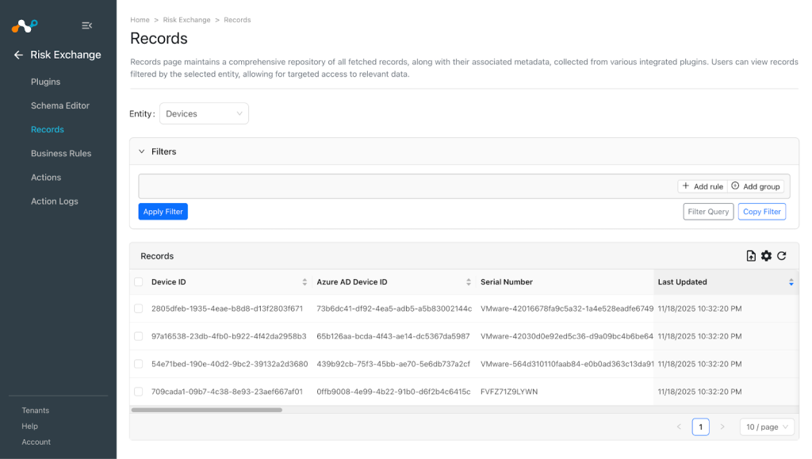This screenshot has width=812, height=459.
Task: Open Tenants in sidebar footer
Action: [x=35, y=411]
